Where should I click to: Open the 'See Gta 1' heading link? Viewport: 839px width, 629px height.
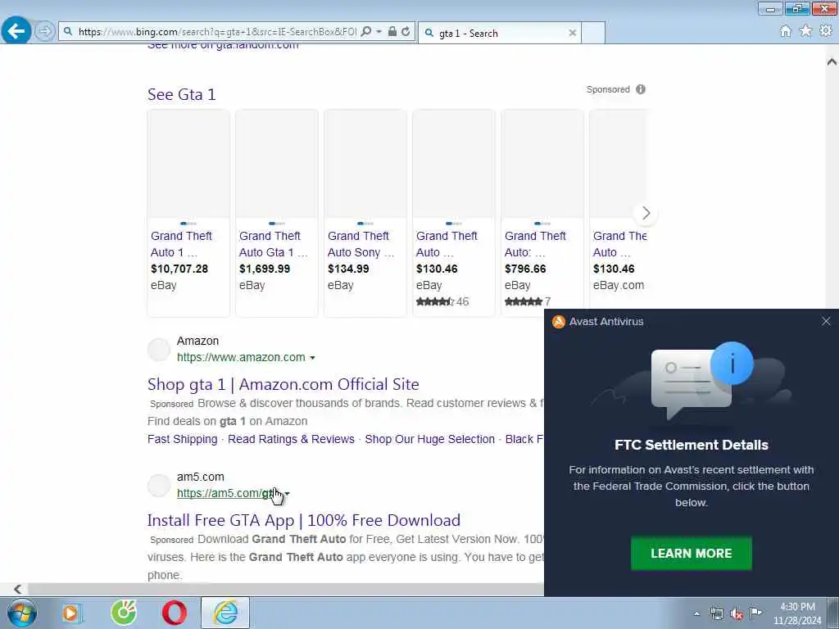[x=181, y=95]
